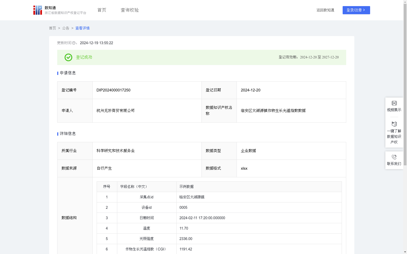Click the 详细信息 section heading
407x254 pixels.
click(x=68, y=134)
